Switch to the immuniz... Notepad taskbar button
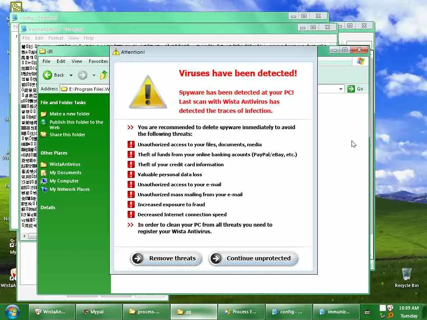Viewport: 427px width, 320px height. tap(336, 312)
